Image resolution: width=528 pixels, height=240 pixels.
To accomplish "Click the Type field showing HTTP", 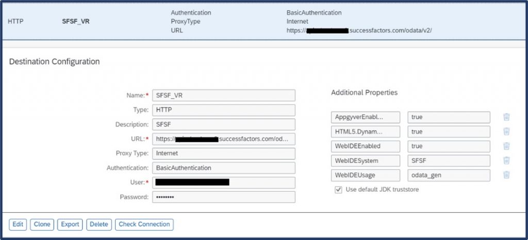I will coord(224,110).
